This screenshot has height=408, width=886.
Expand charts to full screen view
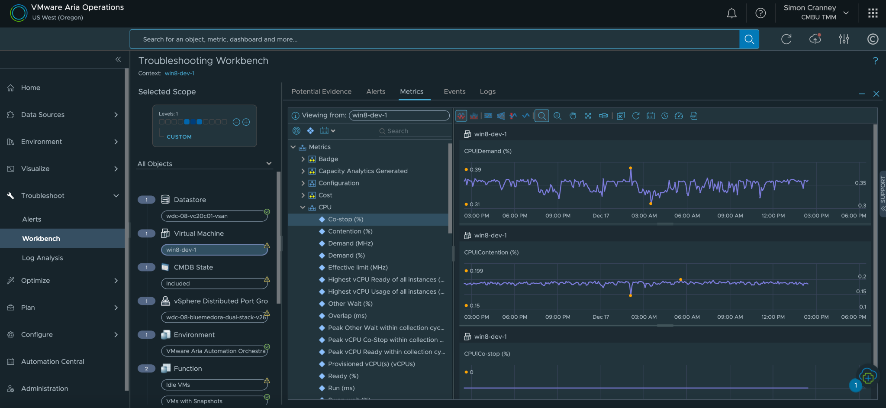588,116
